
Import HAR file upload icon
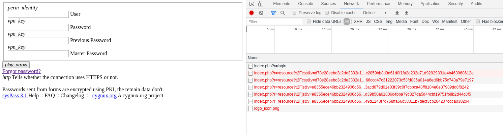pyautogui.click(x=397, y=13)
